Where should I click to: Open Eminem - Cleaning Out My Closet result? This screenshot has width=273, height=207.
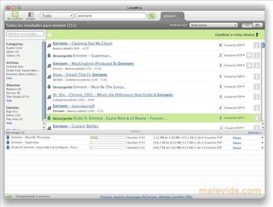83,44
